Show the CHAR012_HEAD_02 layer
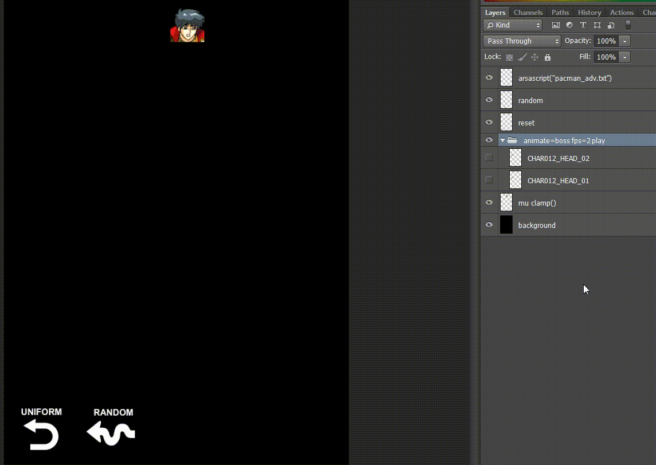Screen dimensions: 656x465 click(x=489, y=158)
